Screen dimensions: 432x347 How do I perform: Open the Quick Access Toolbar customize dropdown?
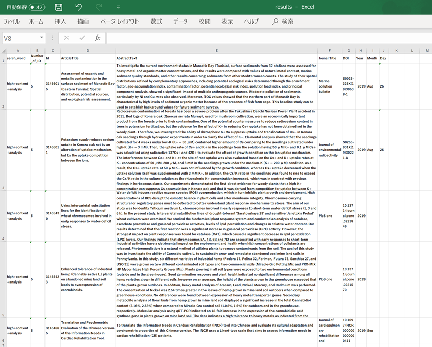click(x=118, y=7)
